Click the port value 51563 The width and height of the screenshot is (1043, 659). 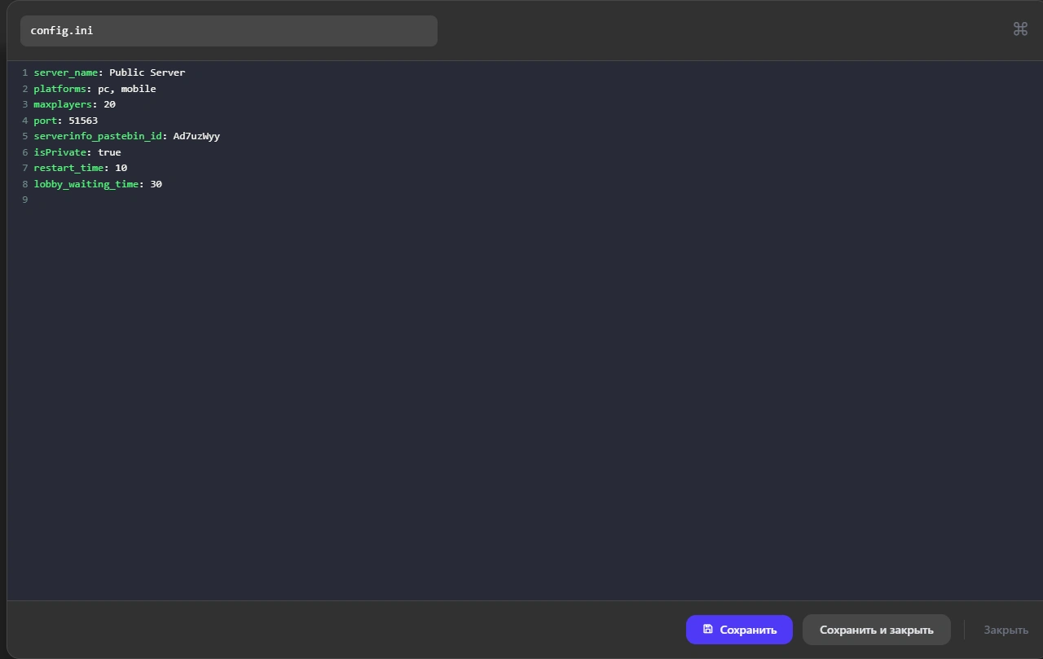coord(83,121)
